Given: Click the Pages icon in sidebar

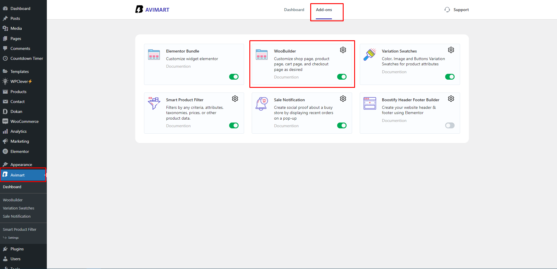Looking at the screenshot, I should pyautogui.click(x=5, y=39).
